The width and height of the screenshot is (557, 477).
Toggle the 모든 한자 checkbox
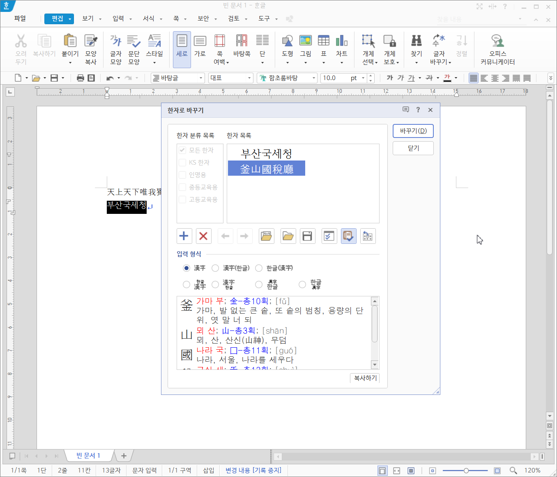(x=182, y=150)
